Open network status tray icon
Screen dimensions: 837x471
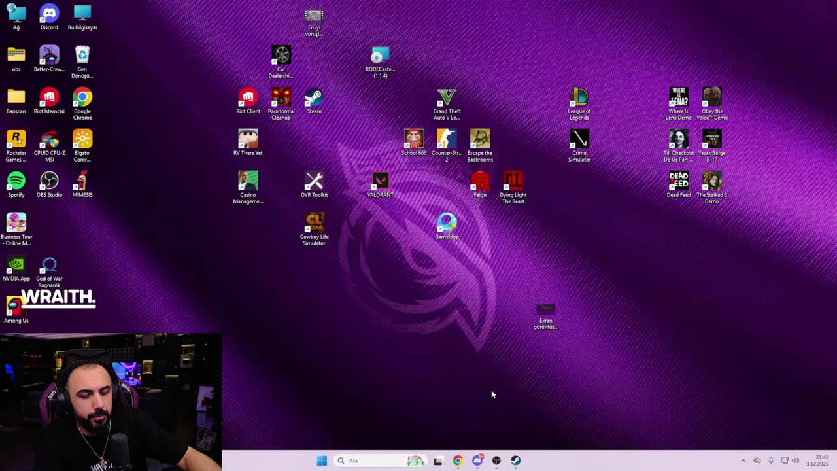tap(785, 461)
